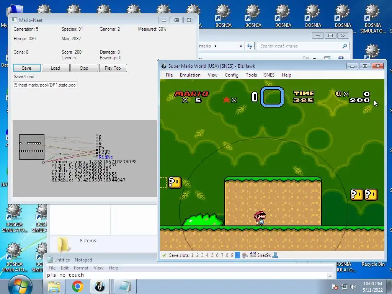The image size is (392, 294).
Task: Click the Play Top button
Action: 113,68
